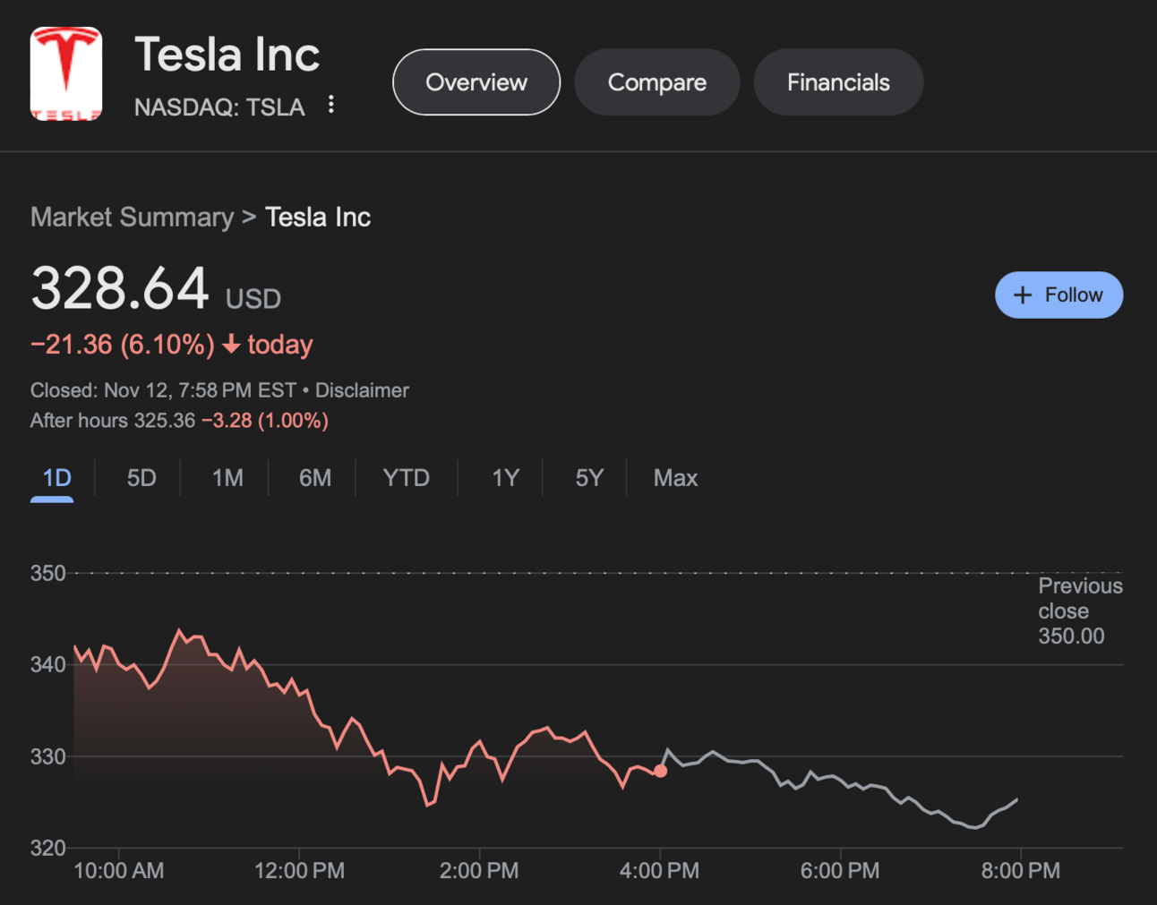The height and width of the screenshot is (905, 1157).
Task: Click the red market-close dot on chart
Action: point(660,771)
